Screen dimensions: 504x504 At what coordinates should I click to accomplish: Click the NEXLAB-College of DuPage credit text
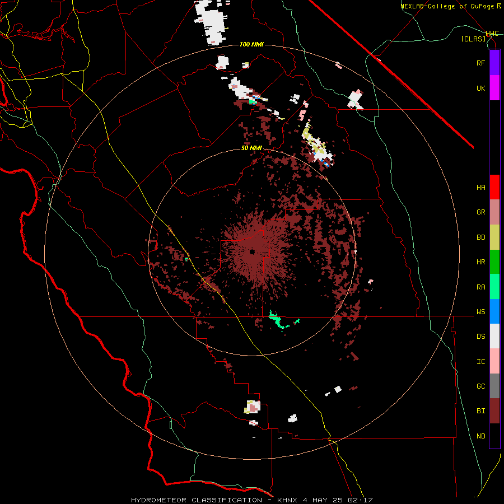pyautogui.click(x=449, y=6)
